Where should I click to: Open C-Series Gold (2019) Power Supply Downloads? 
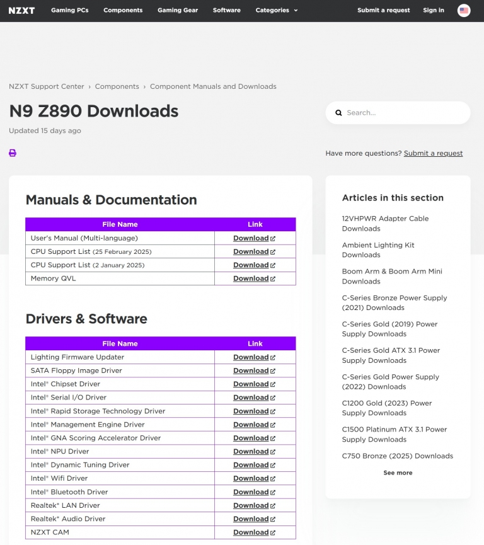coord(389,329)
